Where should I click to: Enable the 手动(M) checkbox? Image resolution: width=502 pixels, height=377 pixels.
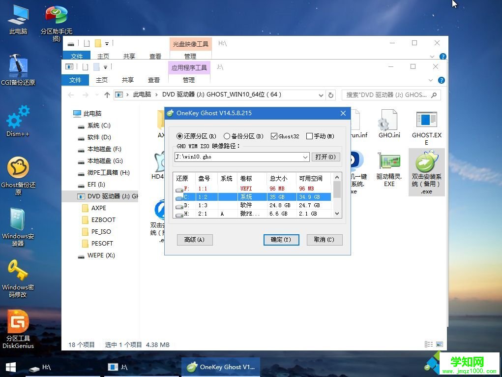309,136
